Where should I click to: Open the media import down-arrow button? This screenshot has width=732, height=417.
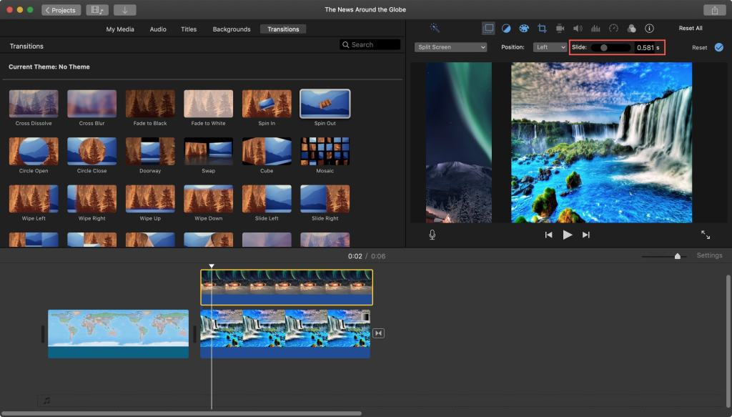[124, 10]
